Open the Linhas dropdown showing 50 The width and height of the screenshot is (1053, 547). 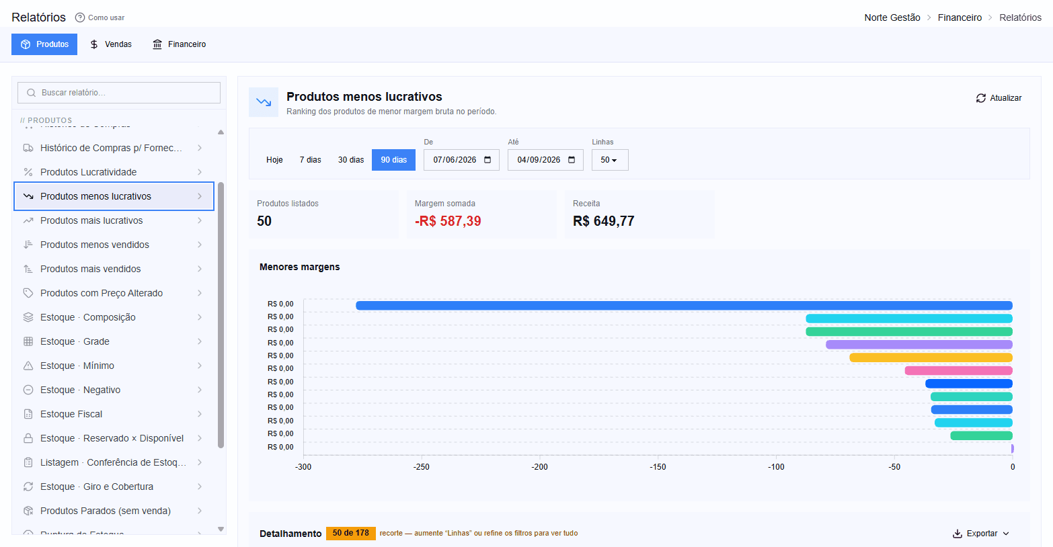point(610,160)
